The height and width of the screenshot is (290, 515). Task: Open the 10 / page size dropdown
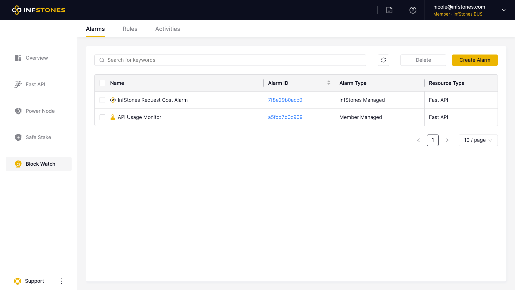click(x=478, y=140)
